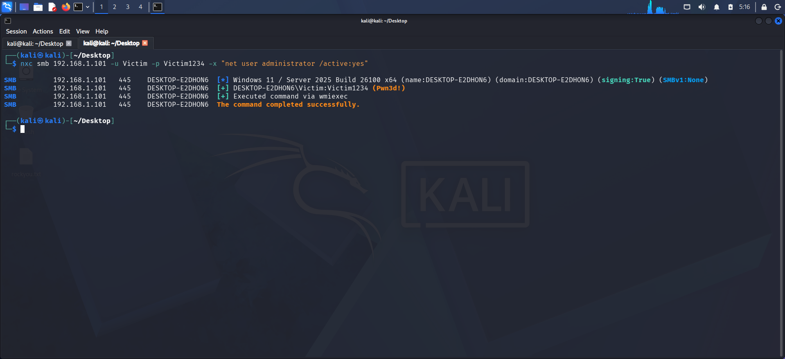Launch terminal emulator from the panel
This screenshot has width=785, height=359.
click(78, 7)
